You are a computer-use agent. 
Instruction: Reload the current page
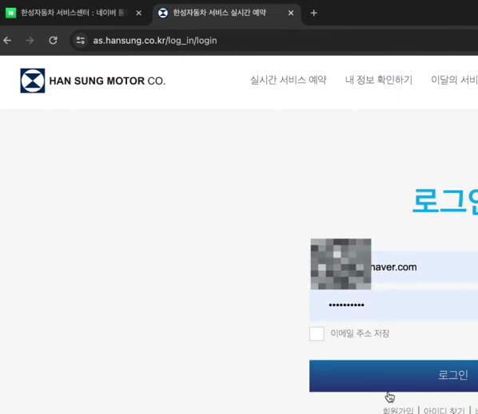[x=53, y=41]
